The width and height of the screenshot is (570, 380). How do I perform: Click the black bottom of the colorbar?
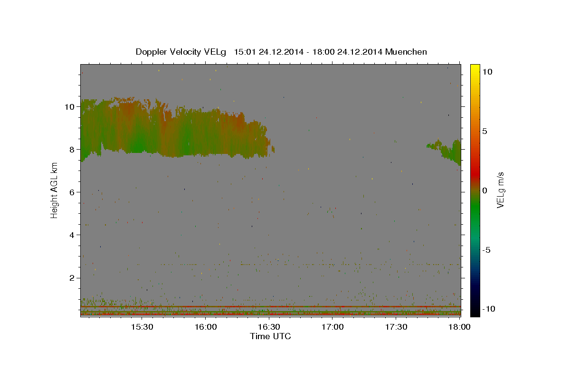point(475,310)
